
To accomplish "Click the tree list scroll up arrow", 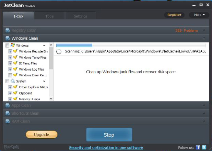I will [51, 45].
